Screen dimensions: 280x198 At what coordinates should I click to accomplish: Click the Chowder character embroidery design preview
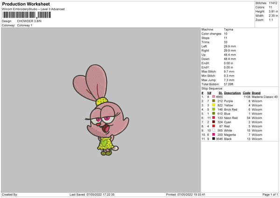[101, 110]
